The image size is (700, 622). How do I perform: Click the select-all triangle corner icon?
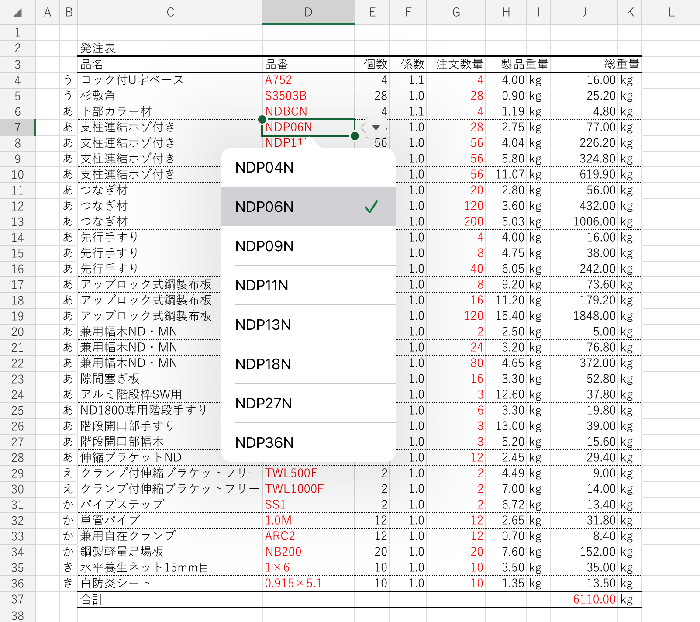(17, 12)
